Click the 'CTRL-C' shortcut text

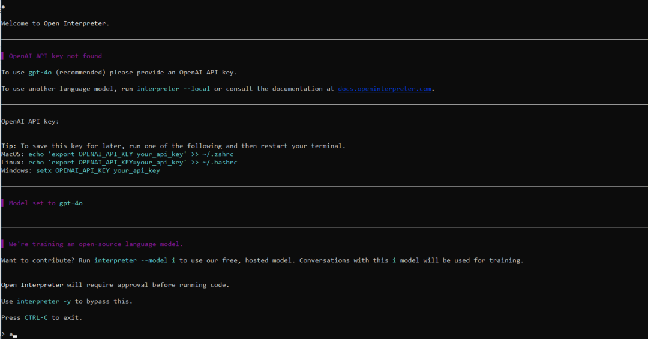36,317
